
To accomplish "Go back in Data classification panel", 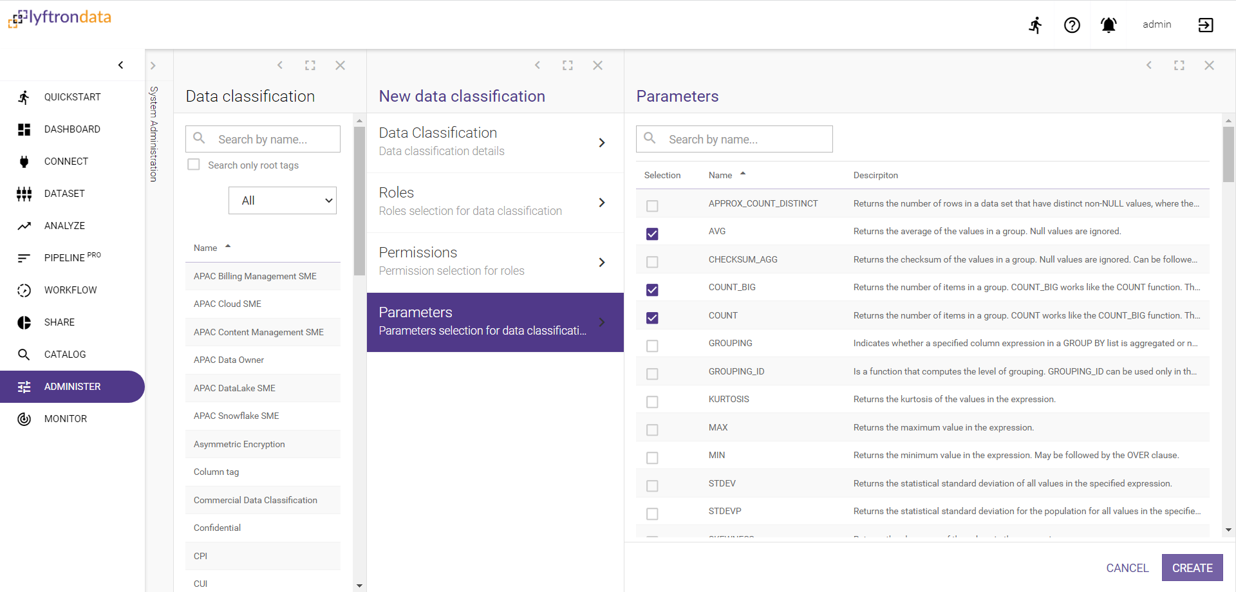I will tap(280, 65).
